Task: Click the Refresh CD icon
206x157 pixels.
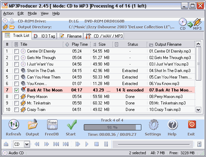Action: pyautogui.click(x=14, y=125)
